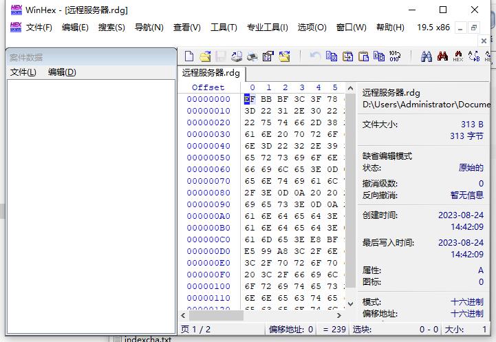Click 暂无信息 reverse undo value
Image resolution: width=496 pixels, height=342 pixels.
click(x=467, y=195)
